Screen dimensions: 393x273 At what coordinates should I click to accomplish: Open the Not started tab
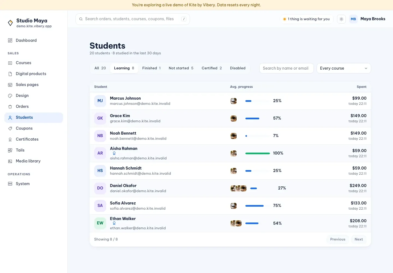tap(181, 68)
